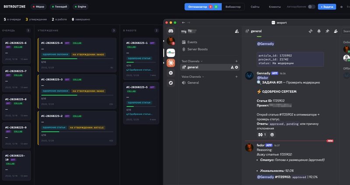Click fedor bot avatar in chat
Image resolution: width=350 pixels, height=185 pixels.
pyautogui.click(x=249, y=147)
